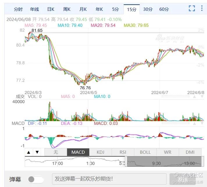Open the three-dot more options menu

coord(202,8)
